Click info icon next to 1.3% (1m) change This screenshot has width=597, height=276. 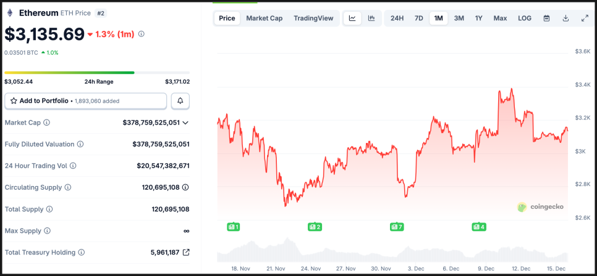click(x=142, y=34)
